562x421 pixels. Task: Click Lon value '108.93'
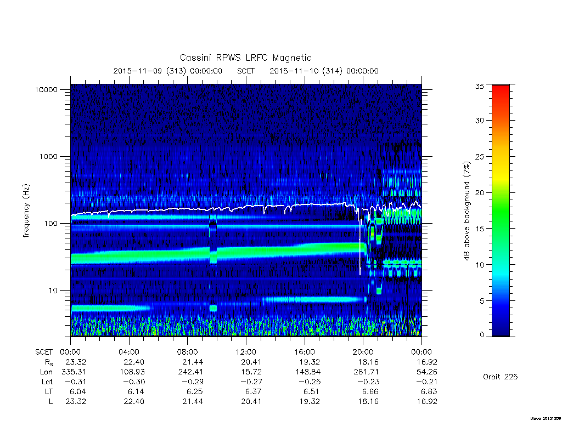click(x=132, y=372)
